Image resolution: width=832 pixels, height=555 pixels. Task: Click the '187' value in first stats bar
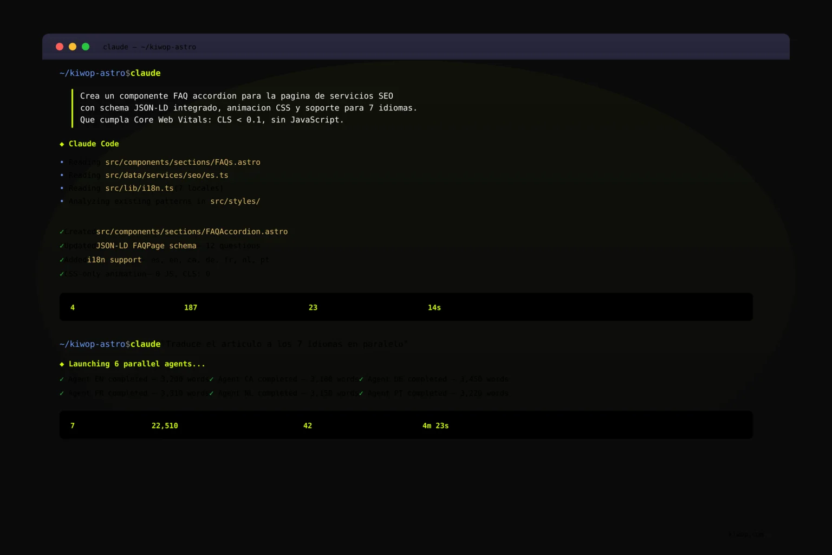click(x=191, y=307)
